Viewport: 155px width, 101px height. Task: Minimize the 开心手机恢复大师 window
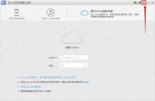tap(148, 3)
